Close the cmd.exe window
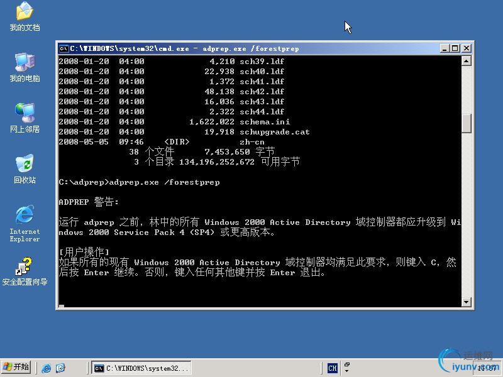This screenshot has height=377, width=503. (x=467, y=48)
